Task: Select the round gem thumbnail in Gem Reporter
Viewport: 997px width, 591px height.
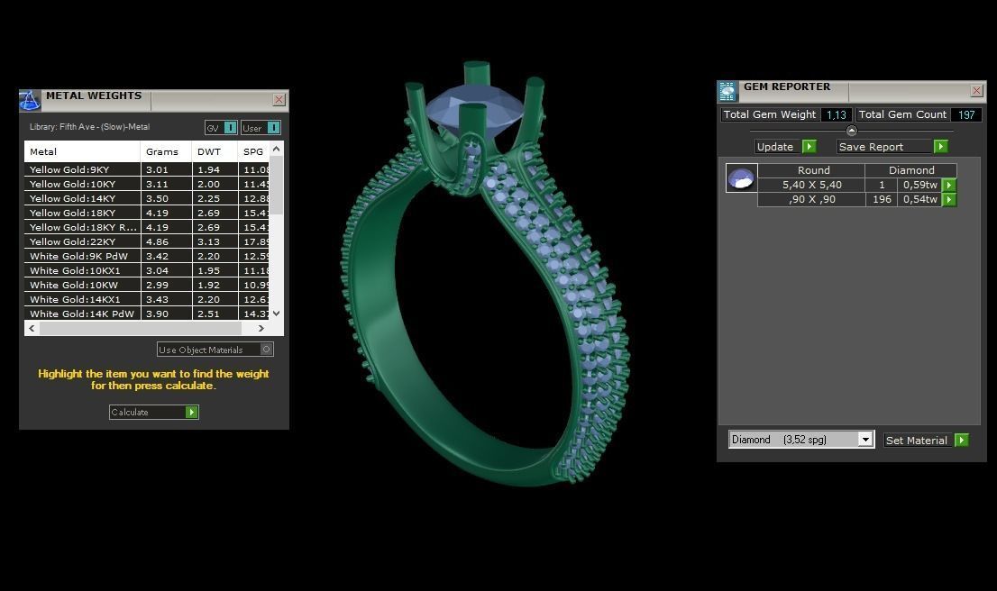Action: pos(741,178)
